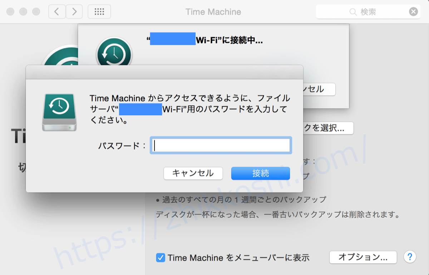Click the forward navigation arrow
429x275 pixels.
[74, 11]
